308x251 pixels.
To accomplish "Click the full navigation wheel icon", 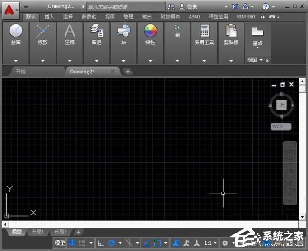I will [x=290, y=155].
